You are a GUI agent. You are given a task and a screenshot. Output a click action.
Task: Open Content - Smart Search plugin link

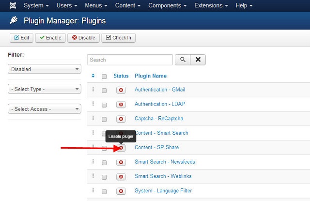162,133
